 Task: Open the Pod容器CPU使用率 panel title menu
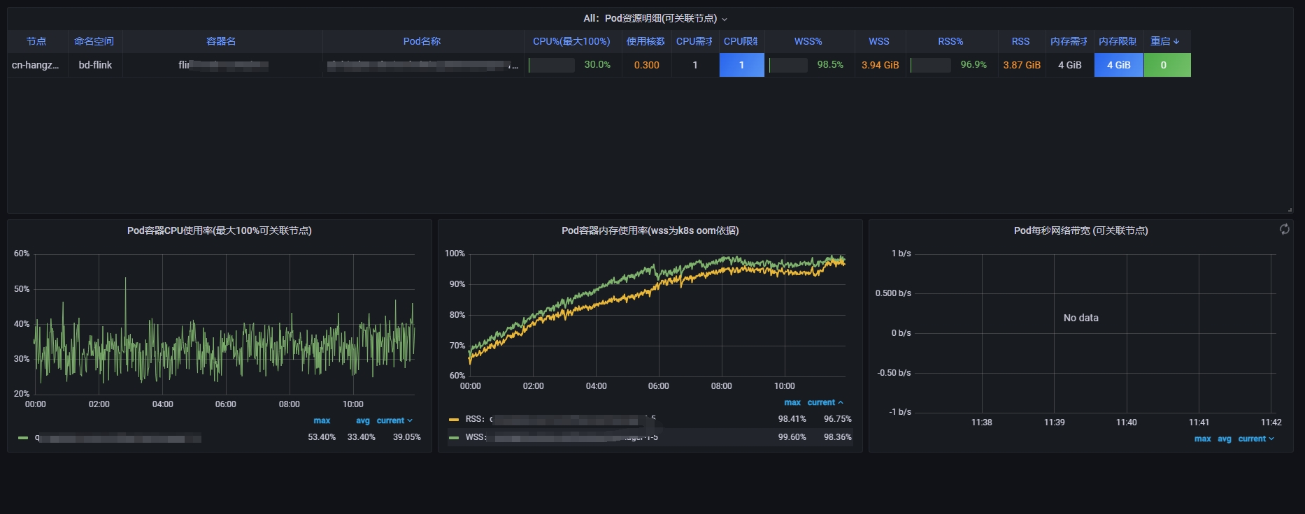[x=219, y=230]
